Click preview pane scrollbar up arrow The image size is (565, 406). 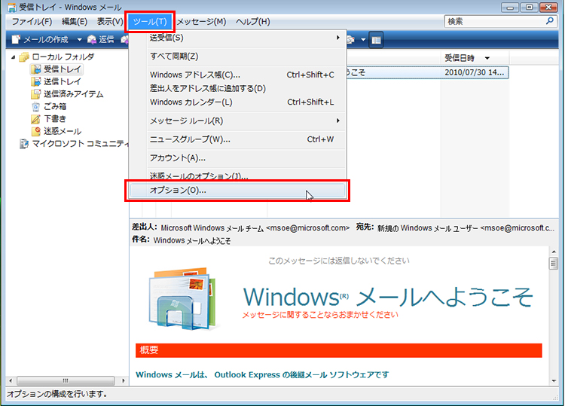[554, 252]
